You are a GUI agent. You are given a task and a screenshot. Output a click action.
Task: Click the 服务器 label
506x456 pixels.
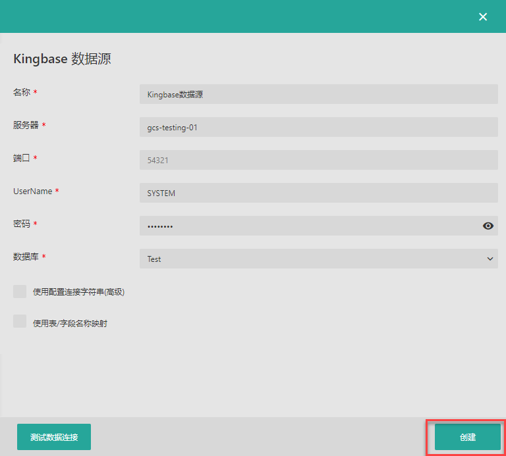(26, 125)
